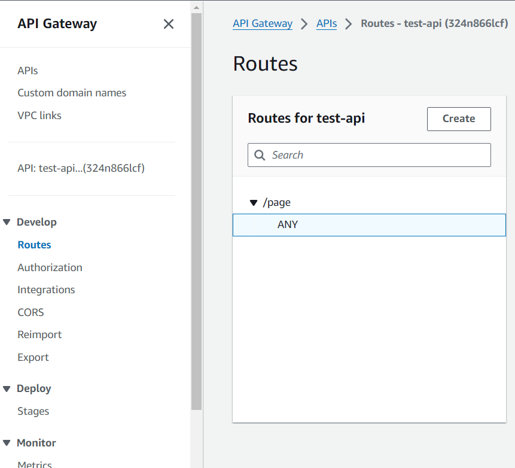The width and height of the screenshot is (515, 468).
Task: Click the Create route button
Action: (x=459, y=119)
